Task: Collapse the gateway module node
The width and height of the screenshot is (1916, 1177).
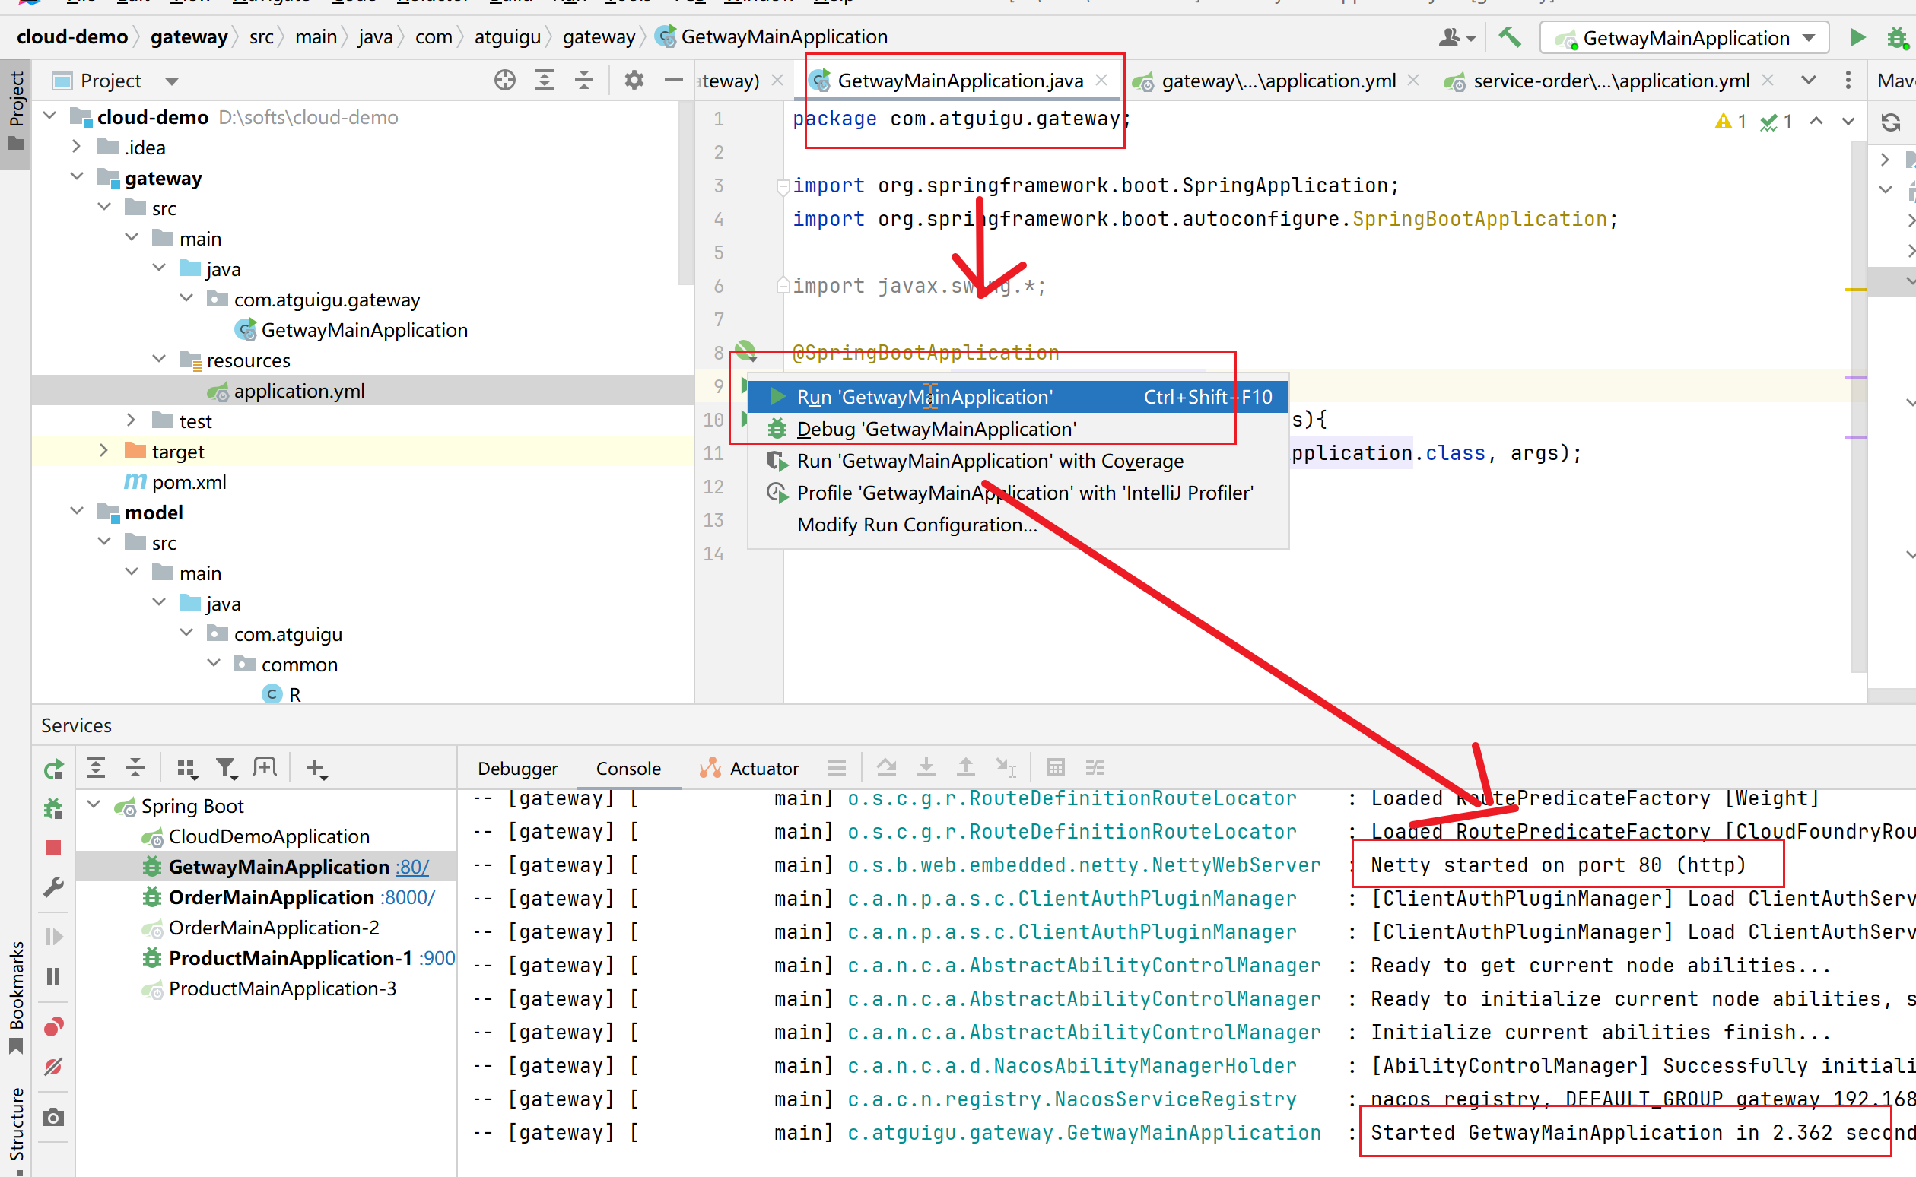Action: click(x=76, y=176)
